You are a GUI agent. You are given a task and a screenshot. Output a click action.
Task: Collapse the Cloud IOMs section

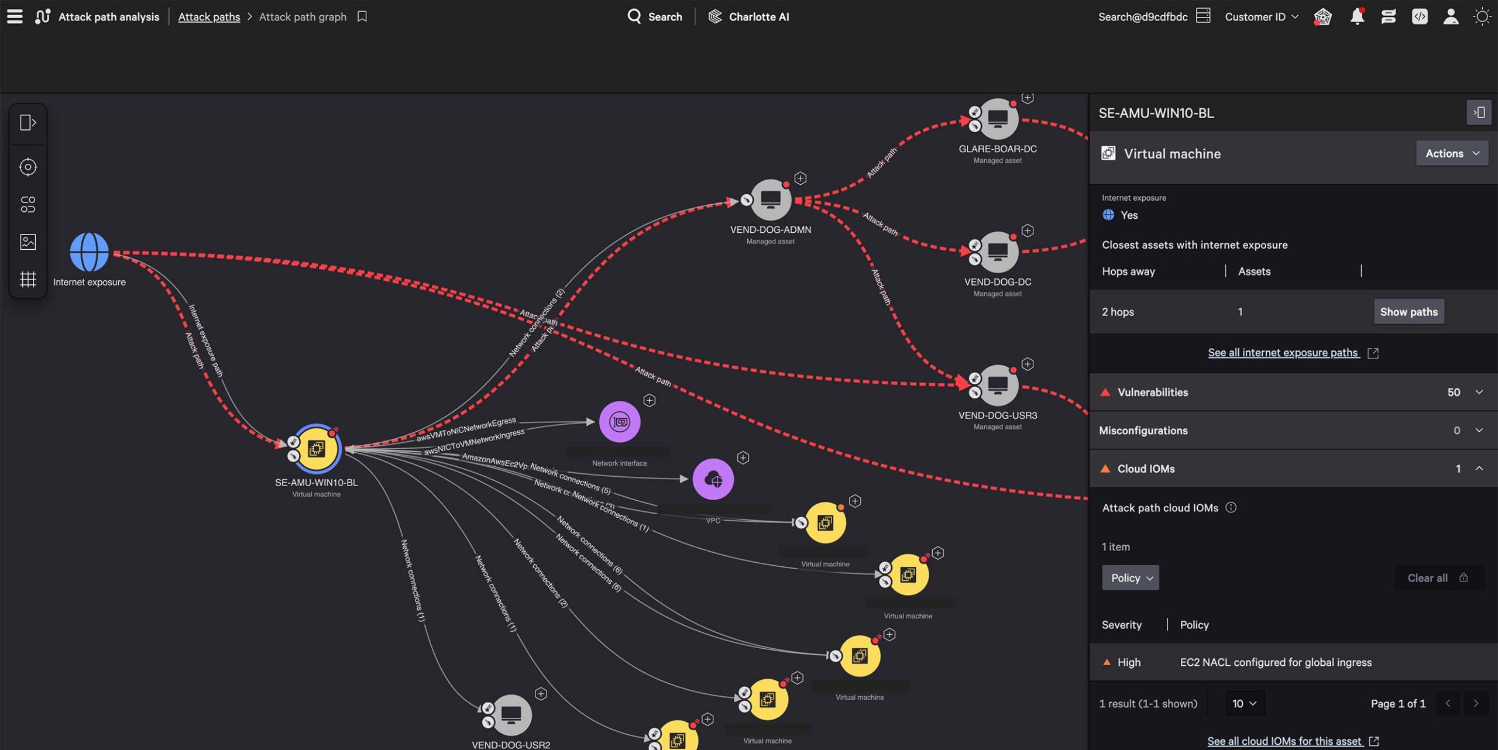tap(1479, 469)
